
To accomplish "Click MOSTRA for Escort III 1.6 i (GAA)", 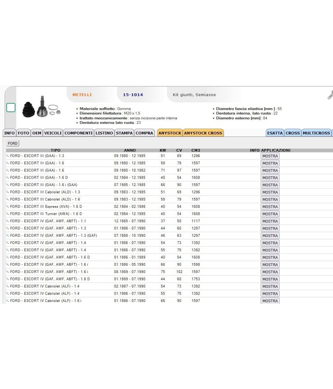I will tap(270, 185).
